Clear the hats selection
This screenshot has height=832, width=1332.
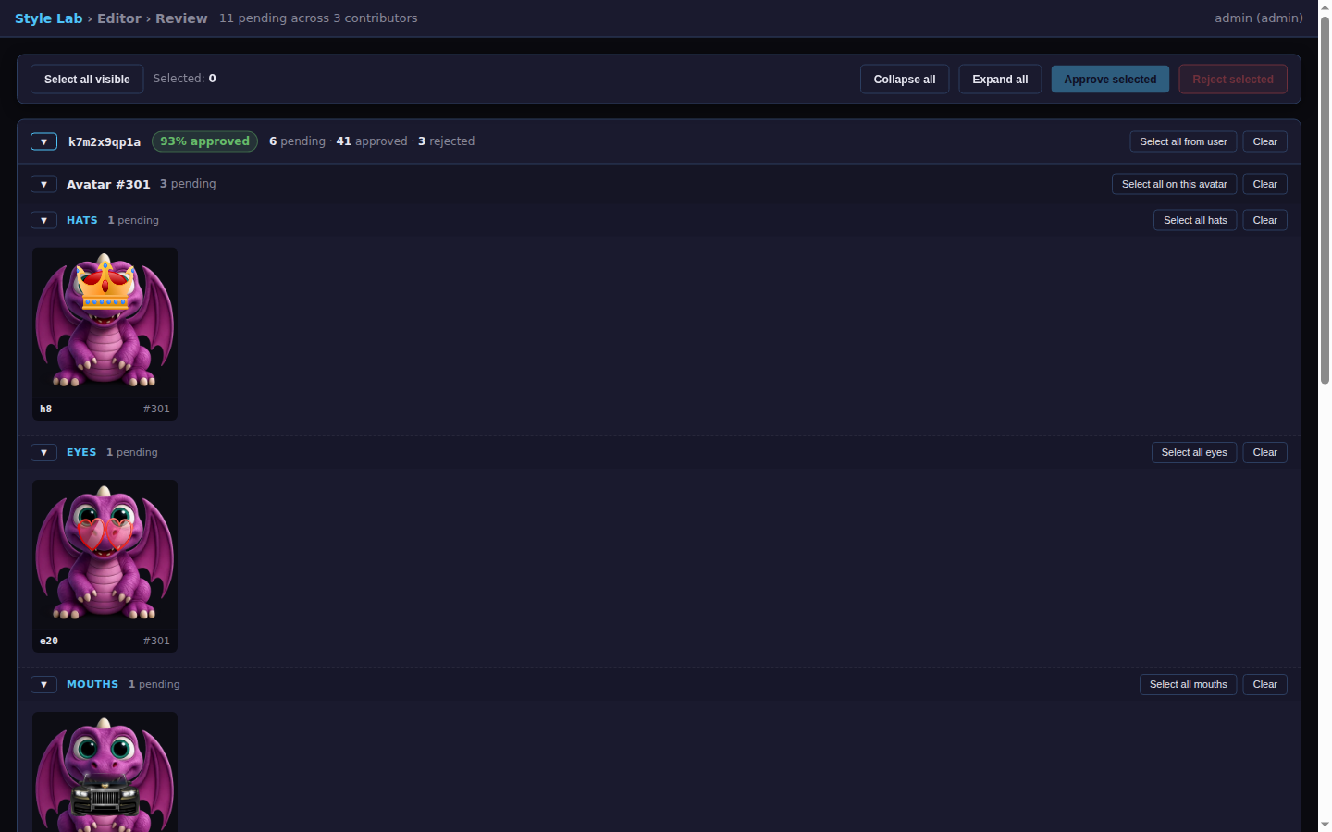tap(1264, 220)
